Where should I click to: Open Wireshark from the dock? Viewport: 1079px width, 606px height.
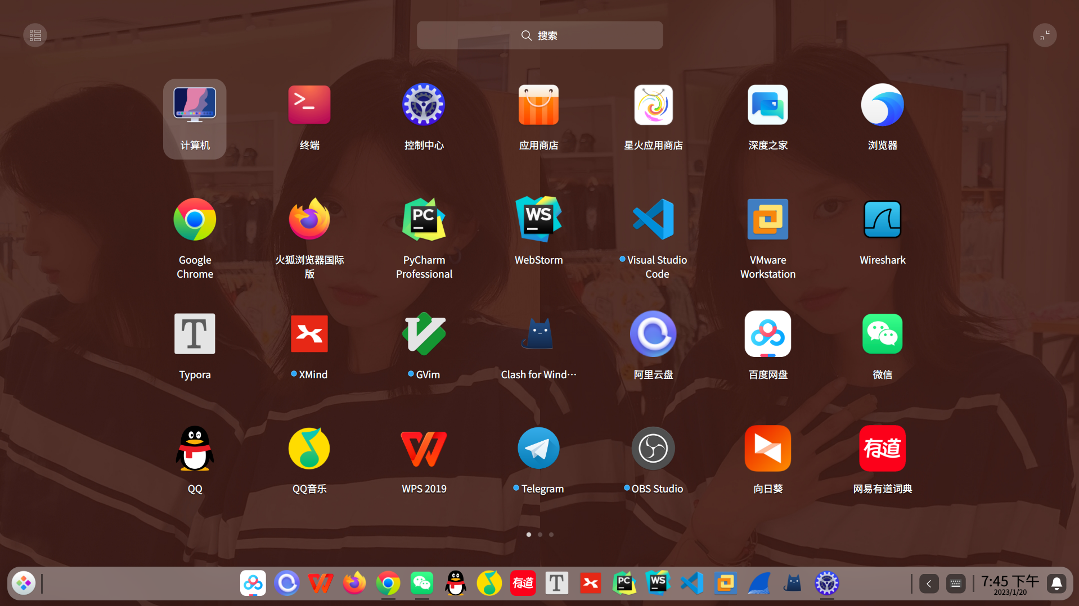tap(759, 584)
